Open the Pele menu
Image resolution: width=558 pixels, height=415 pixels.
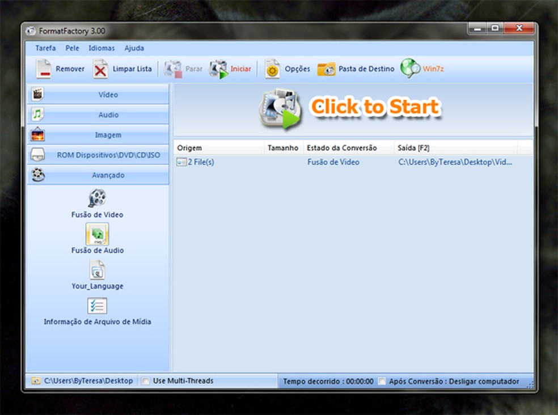72,48
